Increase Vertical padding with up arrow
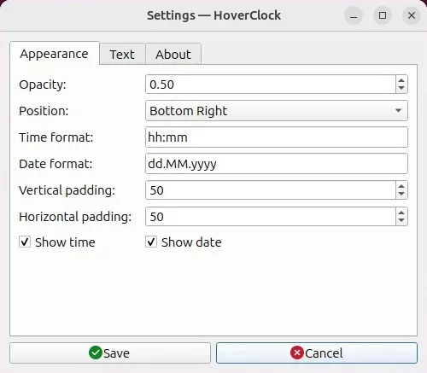Viewport: 427px width, 373px height. point(401,186)
